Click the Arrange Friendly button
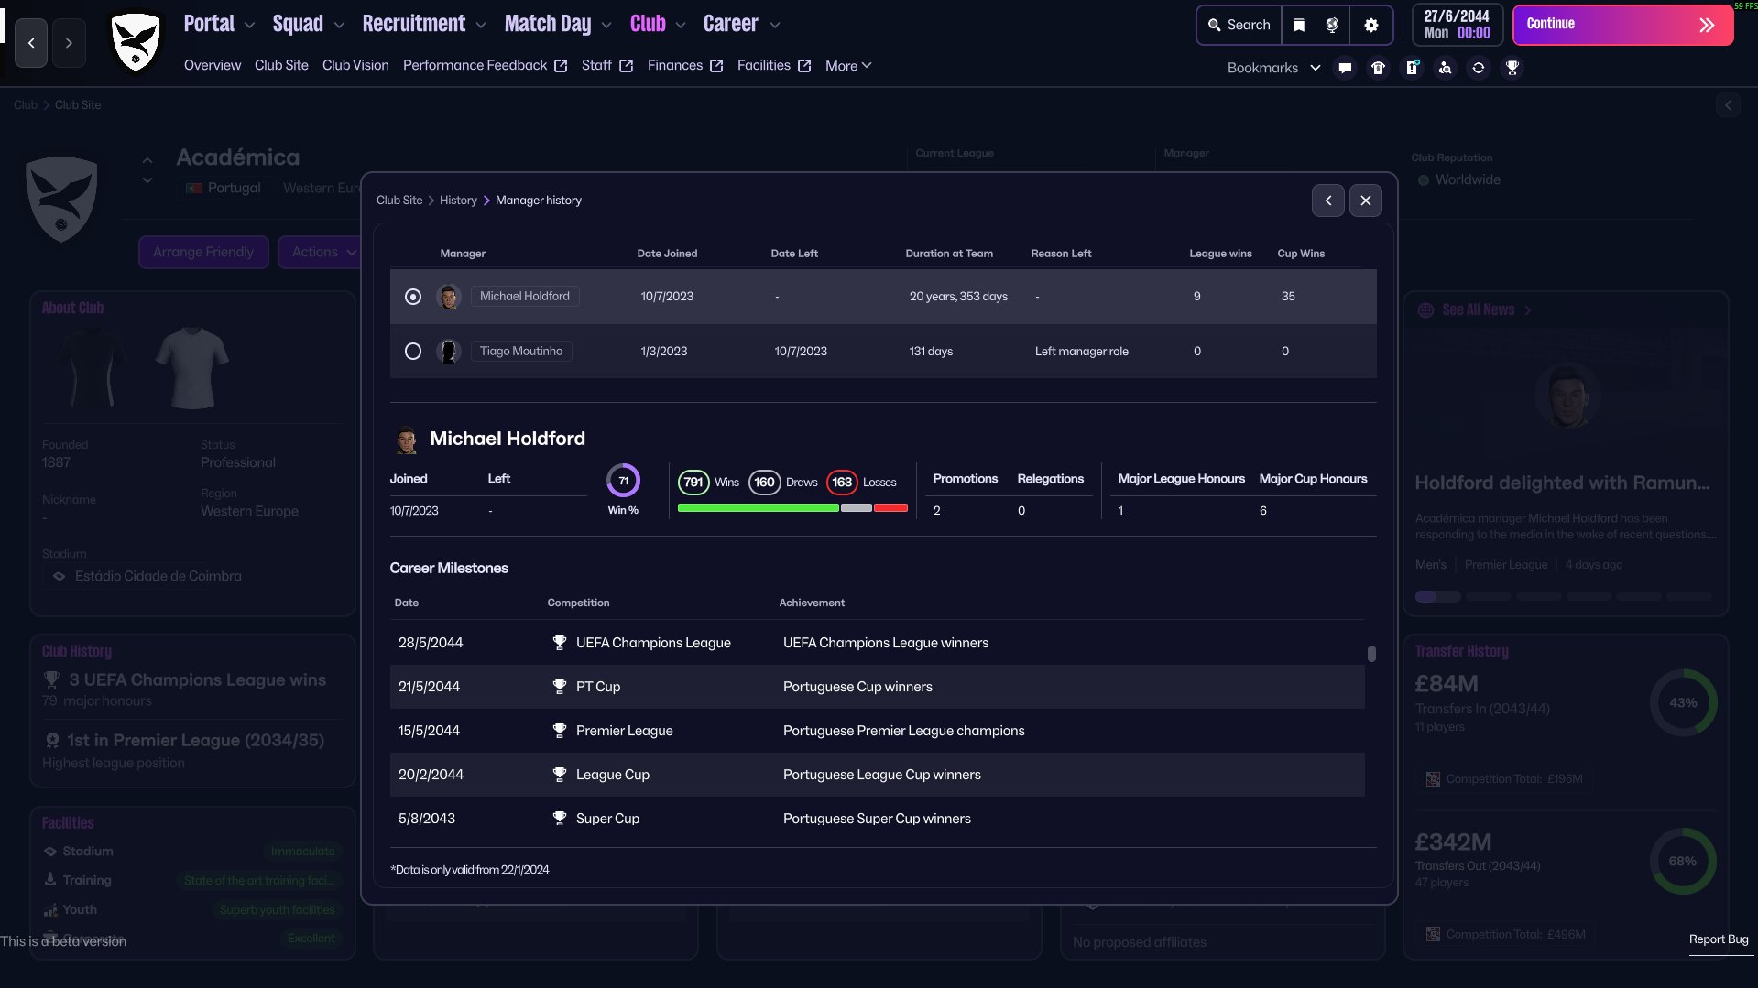This screenshot has height=988, width=1758. coord(203,253)
